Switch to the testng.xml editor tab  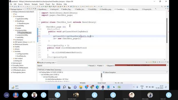(54, 9)
